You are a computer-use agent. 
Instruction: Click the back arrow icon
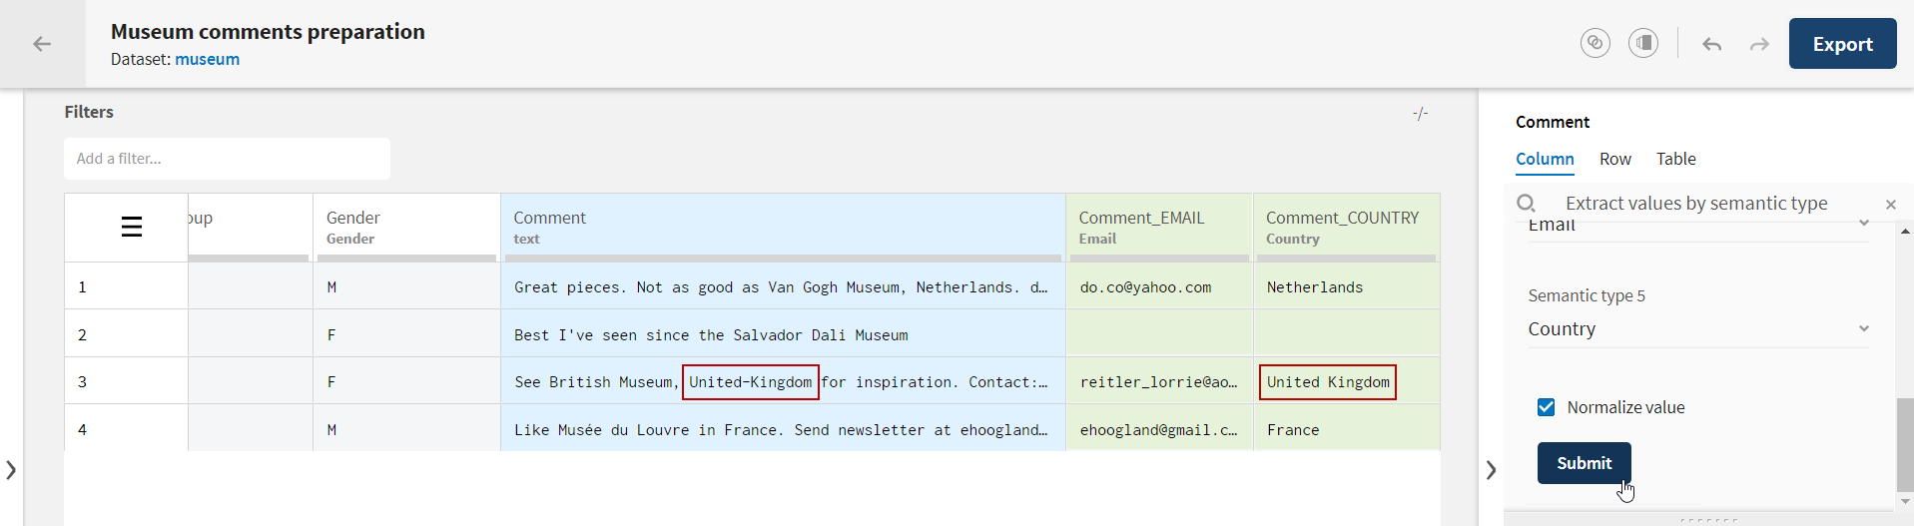click(x=42, y=44)
